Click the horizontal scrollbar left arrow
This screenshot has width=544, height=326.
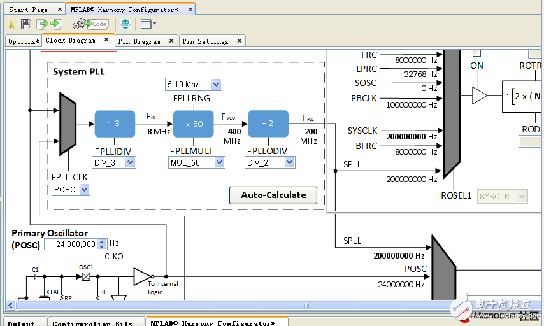click(x=10, y=305)
